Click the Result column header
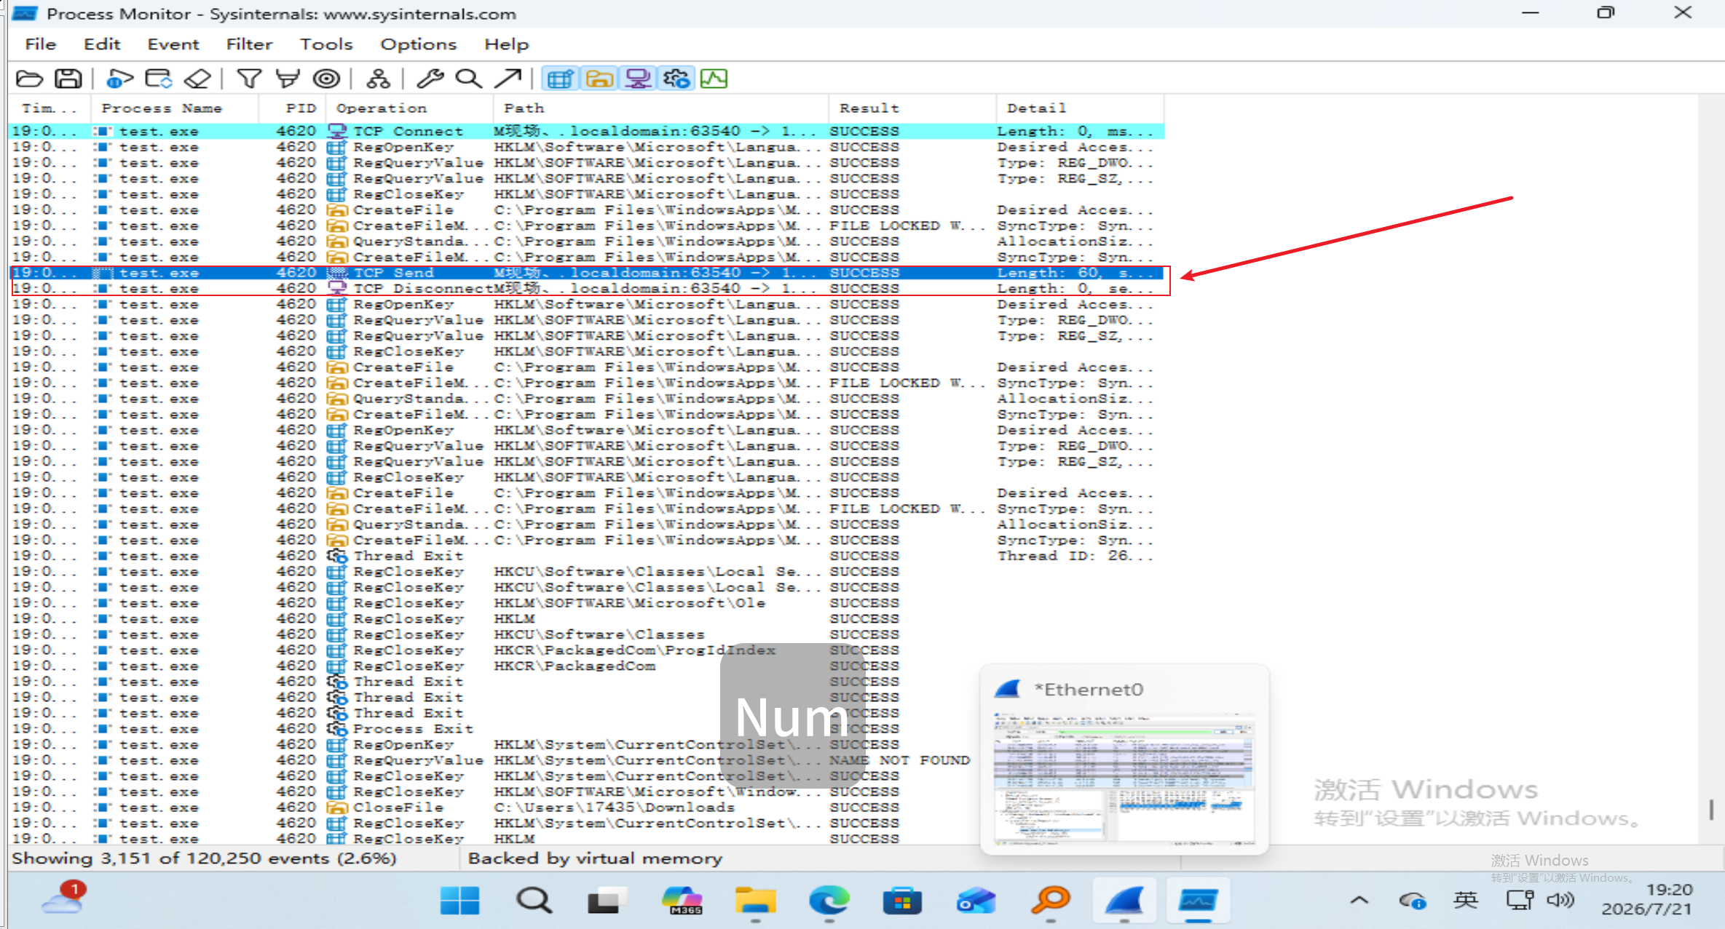The height and width of the screenshot is (929, 1725). coord(912,108)
